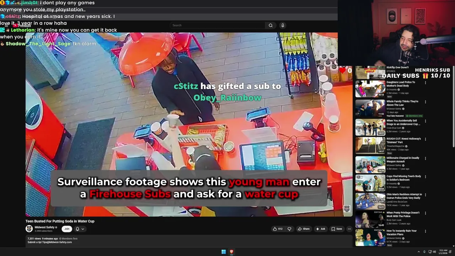The image size is (455, 256).
Task: Click title When Pretty Privilege Doesn't Work
Action: pyautogui.click(x=403, y=214)
